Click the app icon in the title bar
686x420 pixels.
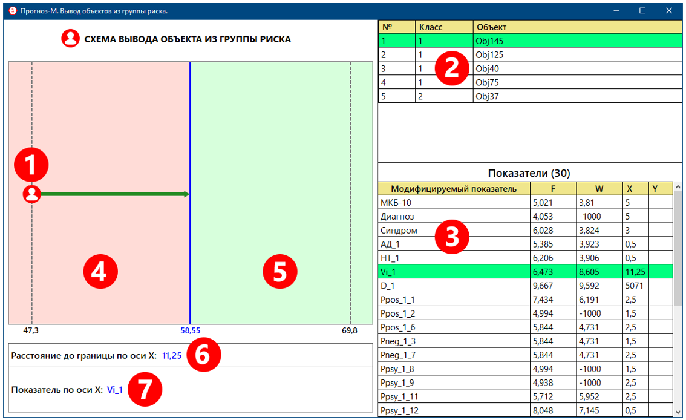12,10
